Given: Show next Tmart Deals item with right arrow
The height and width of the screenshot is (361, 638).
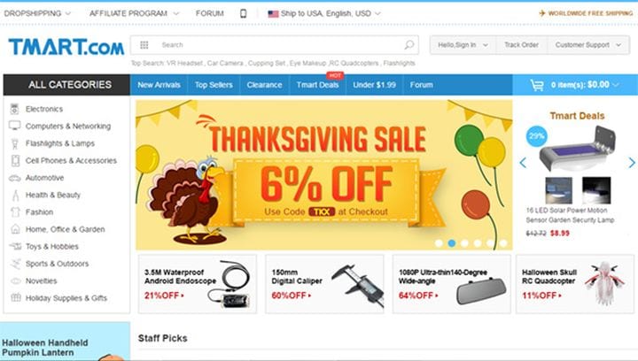Looking at the screenshot, I should [632, 163].
